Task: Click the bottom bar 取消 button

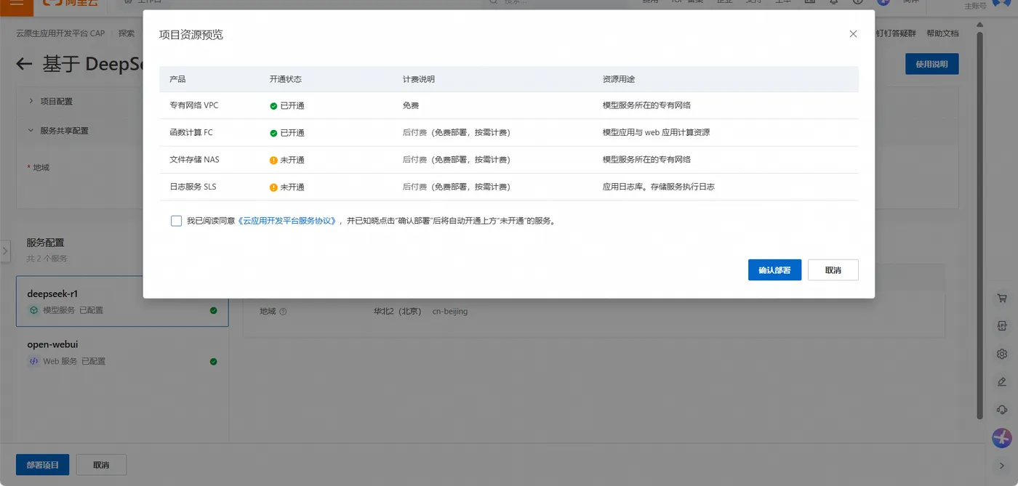Action: [x=101, y=465]
